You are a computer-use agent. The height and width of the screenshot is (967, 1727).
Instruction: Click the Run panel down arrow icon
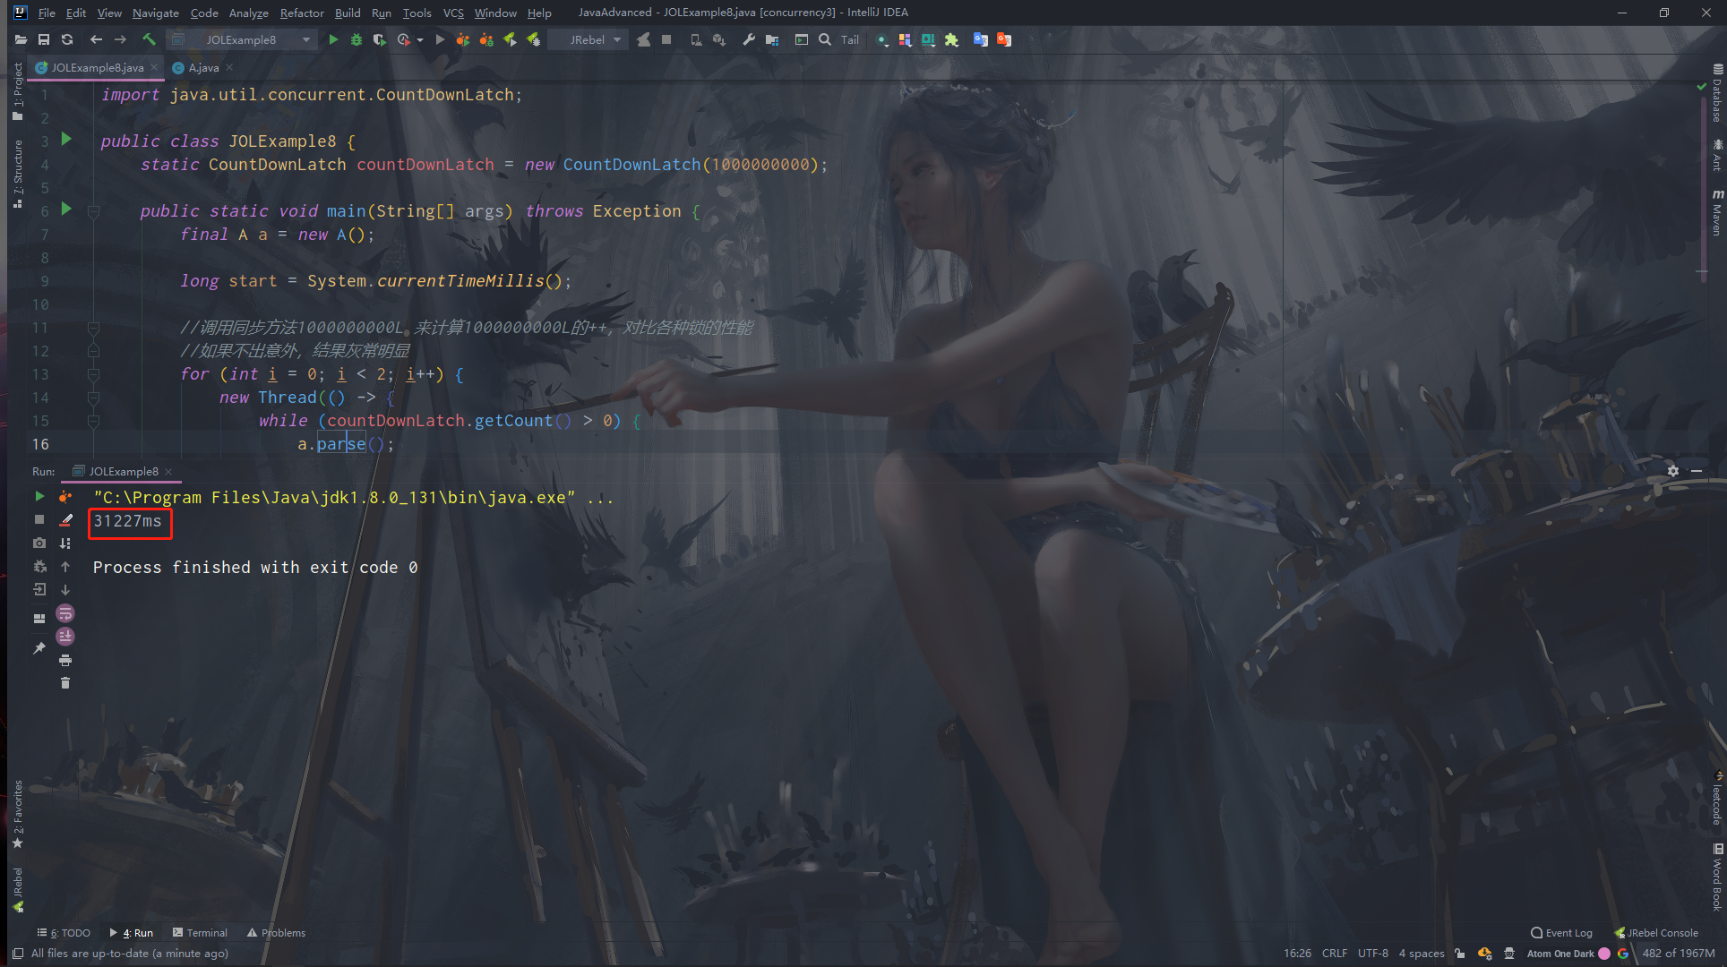coord(65,589)
